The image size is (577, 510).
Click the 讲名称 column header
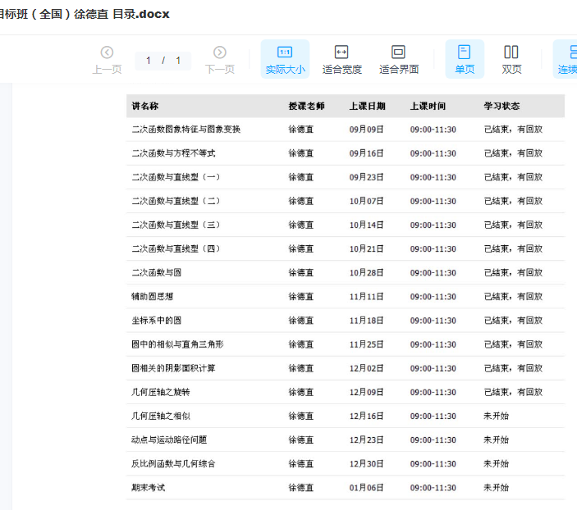click(x=145, y=106)
